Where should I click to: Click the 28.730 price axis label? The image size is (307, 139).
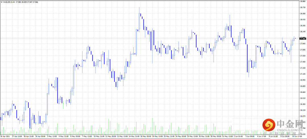[303, 7]
